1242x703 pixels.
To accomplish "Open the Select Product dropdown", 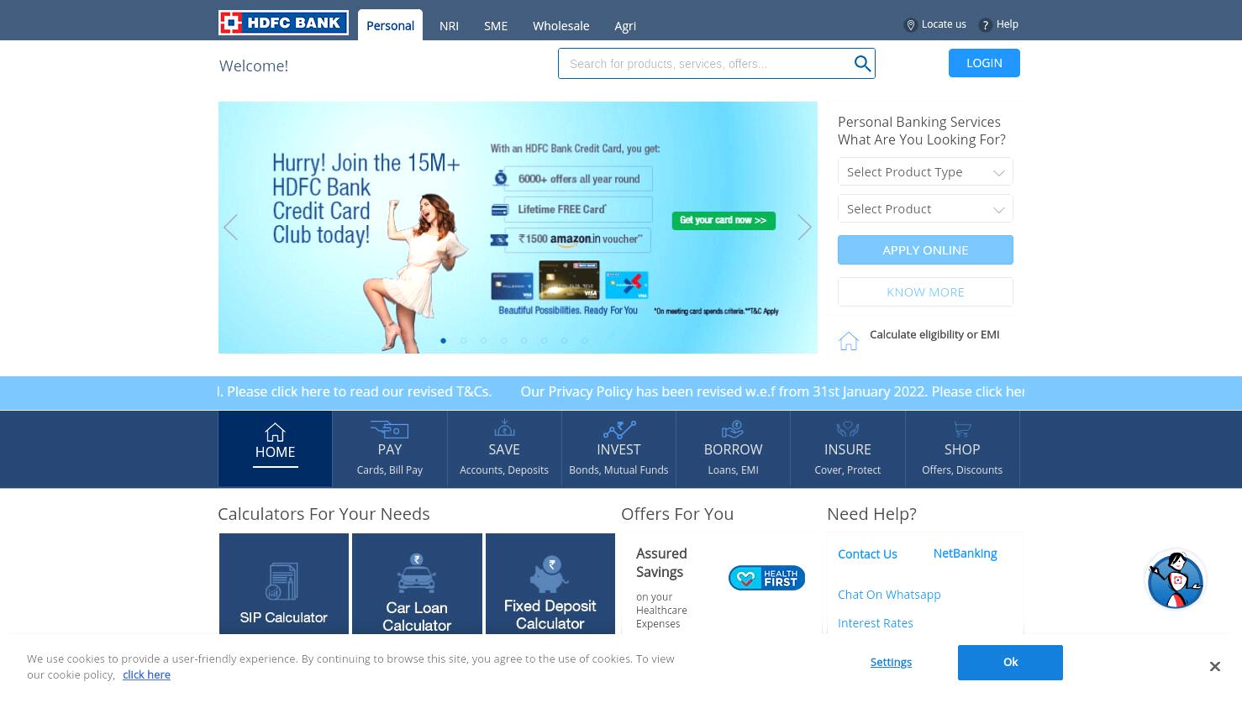I will 925,209.
